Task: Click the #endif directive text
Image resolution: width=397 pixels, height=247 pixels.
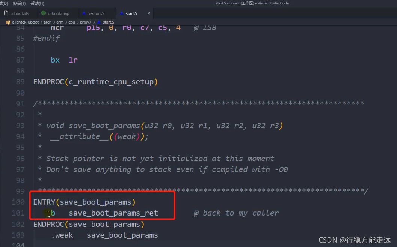Action: pos(47,38)
